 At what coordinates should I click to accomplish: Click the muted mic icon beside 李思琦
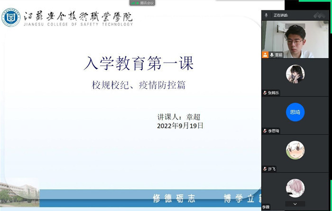[265, 131]
